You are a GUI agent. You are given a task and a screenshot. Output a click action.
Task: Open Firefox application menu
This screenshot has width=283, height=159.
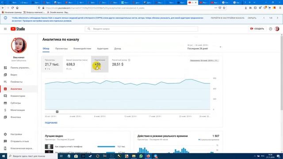(280, 8)
